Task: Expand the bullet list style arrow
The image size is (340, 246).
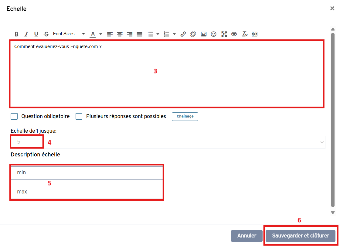Action: click(158, 34)
